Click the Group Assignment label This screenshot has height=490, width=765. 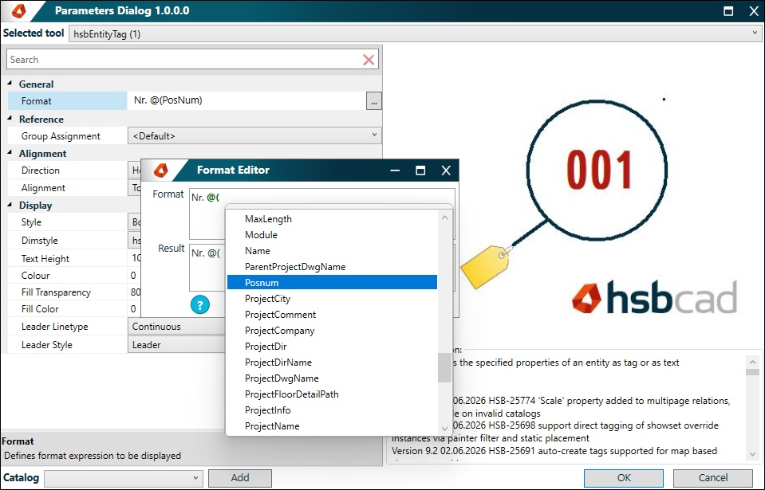(61, 136)
